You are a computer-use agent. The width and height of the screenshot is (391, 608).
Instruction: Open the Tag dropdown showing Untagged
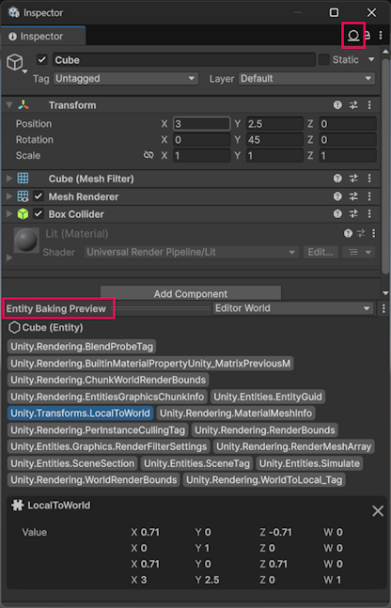(126, 78)
